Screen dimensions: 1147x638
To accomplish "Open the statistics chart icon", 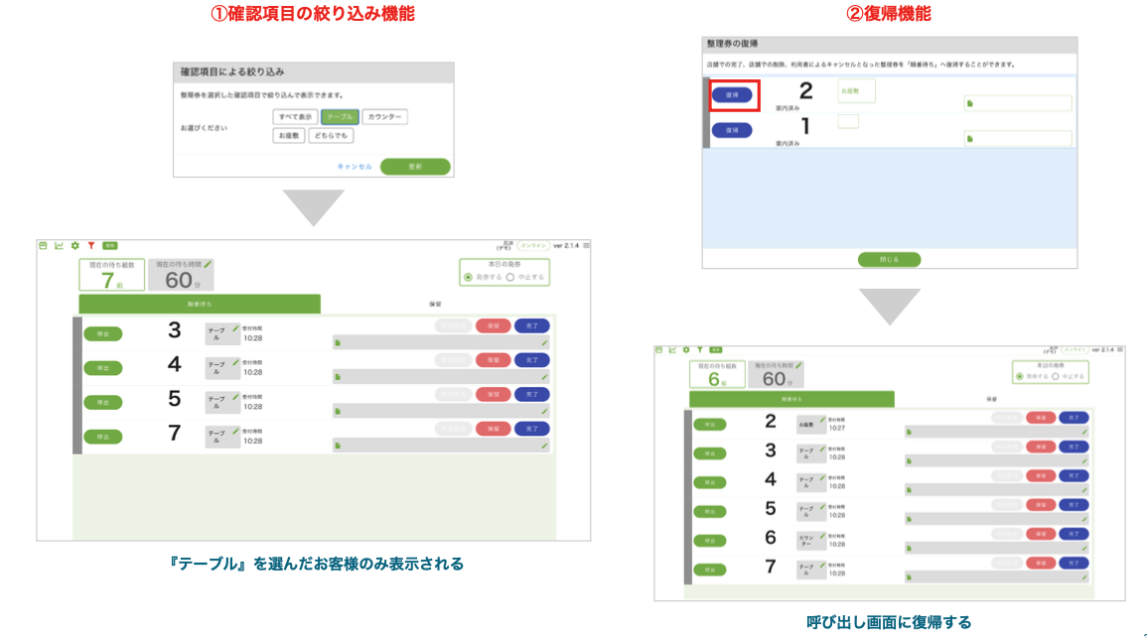I will 59,246.
